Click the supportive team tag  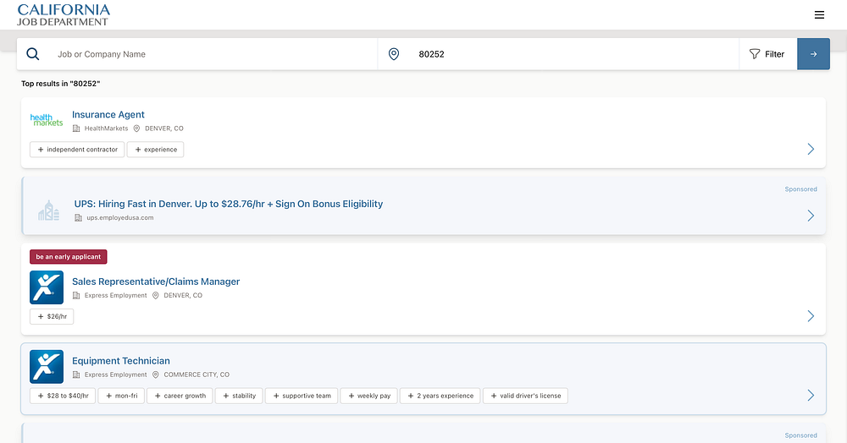302,396
